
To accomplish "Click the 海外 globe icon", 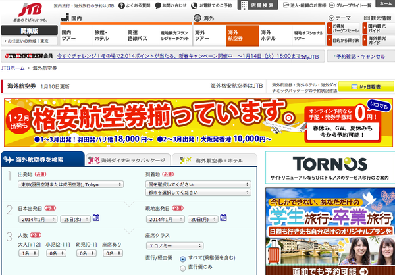I will (x=197, y=18).
